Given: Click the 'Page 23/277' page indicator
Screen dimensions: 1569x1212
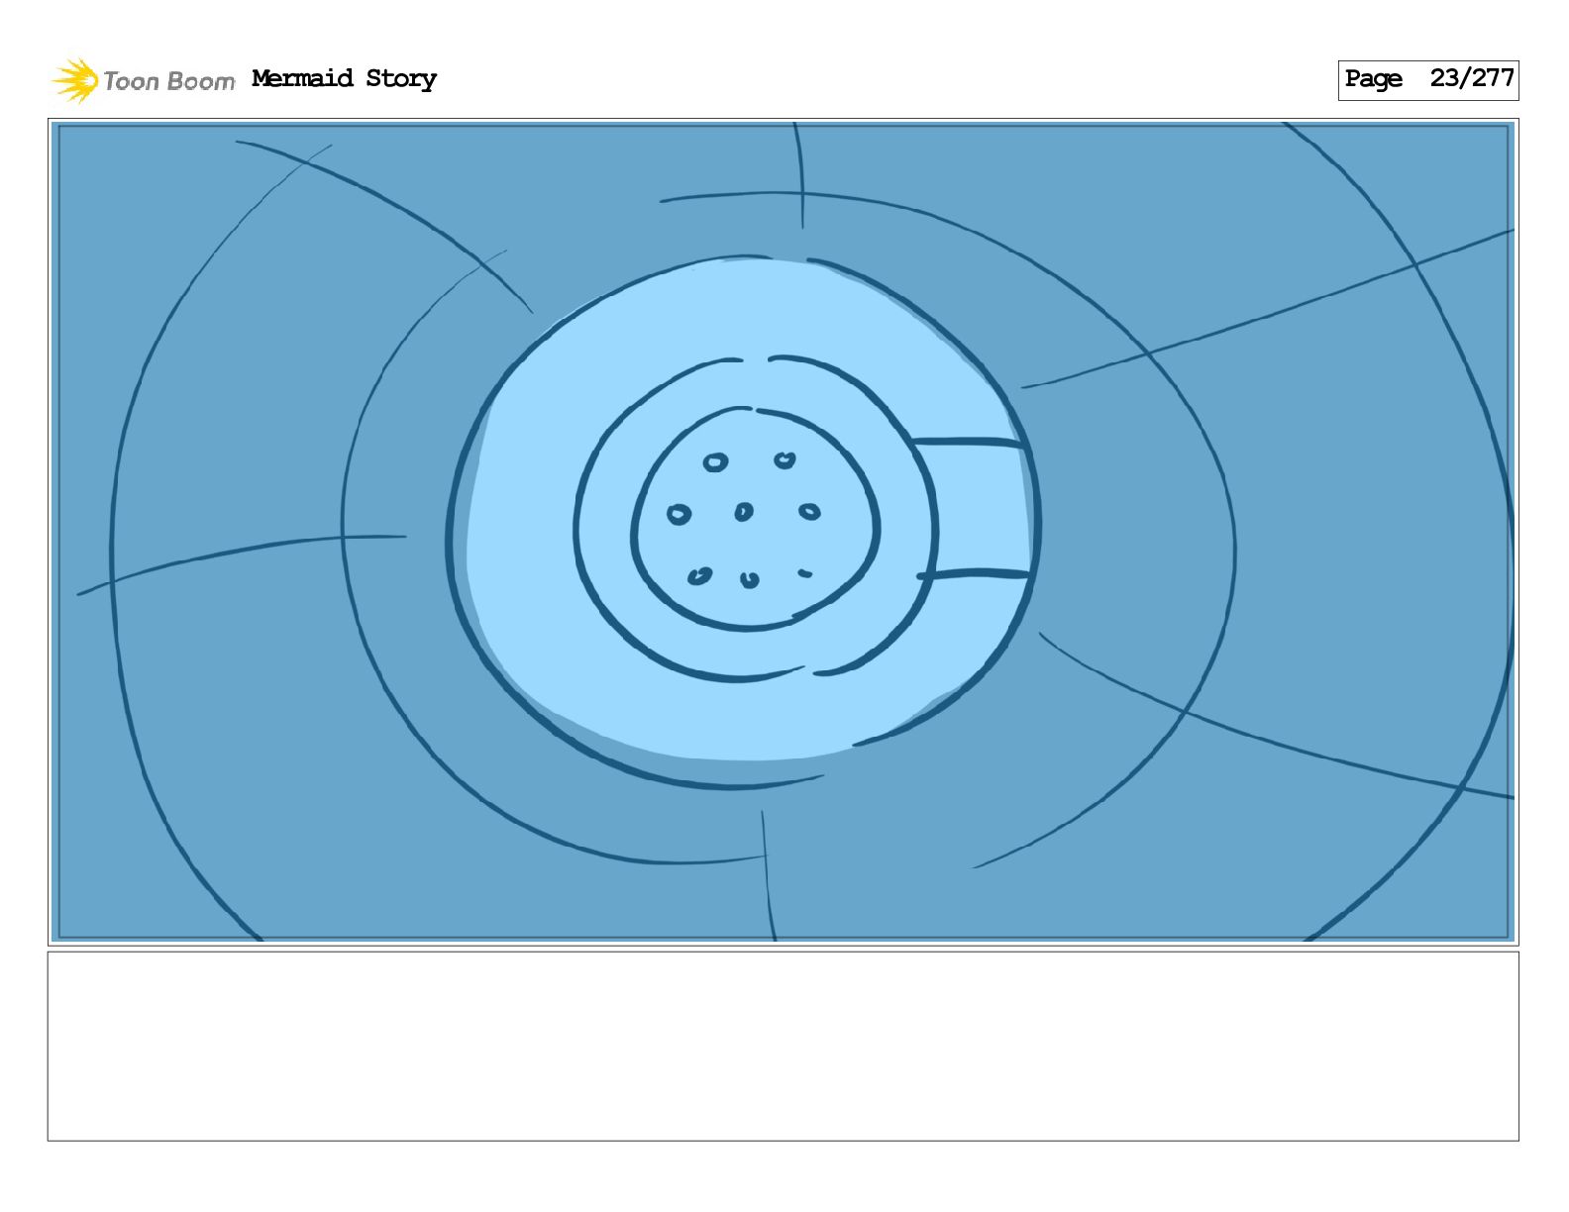Looking at the screenshot, I should [x=1427, y=80].
